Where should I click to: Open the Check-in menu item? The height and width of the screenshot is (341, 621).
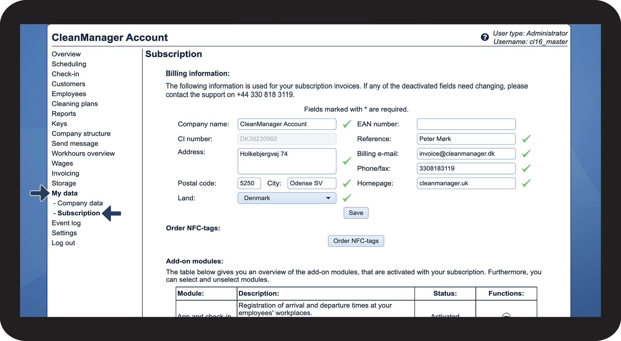65,74
